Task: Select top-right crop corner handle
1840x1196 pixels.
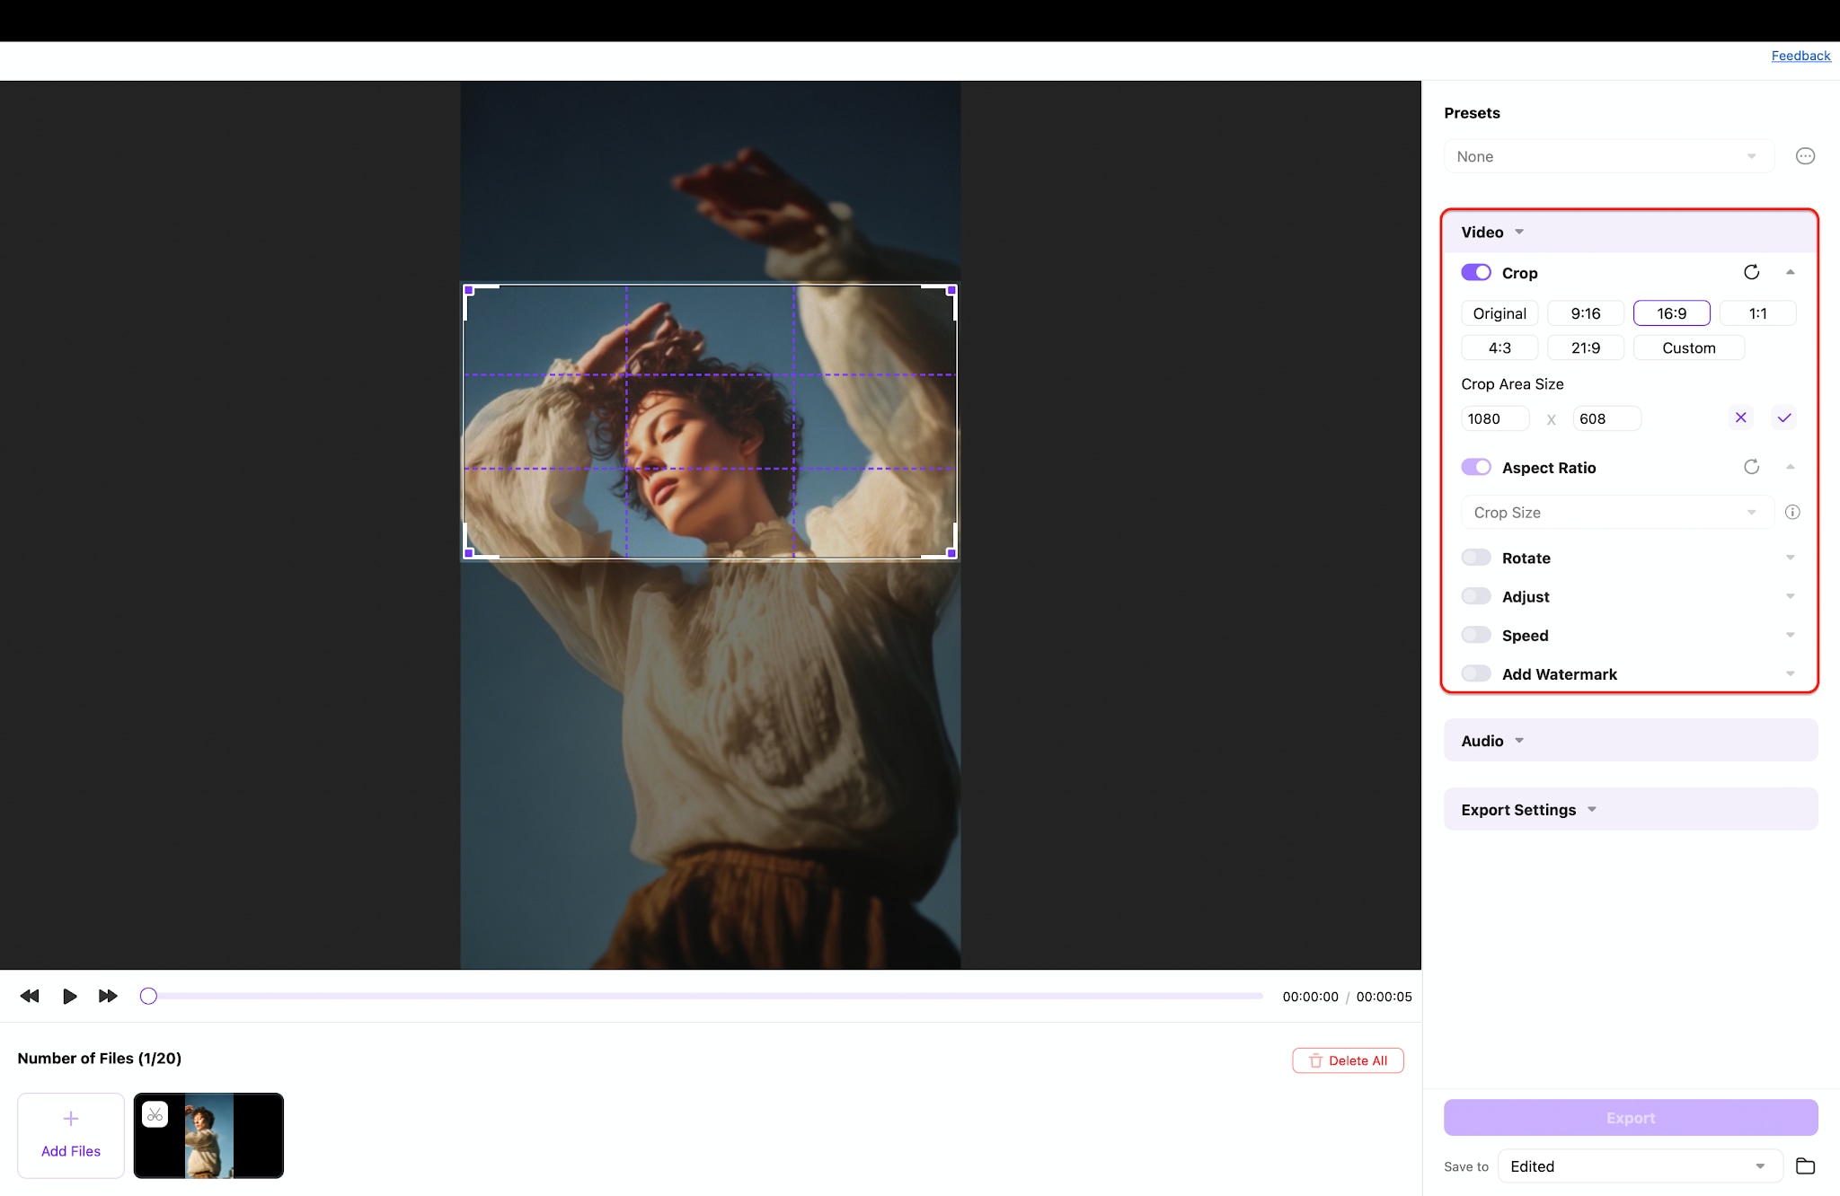Action: (x=951, y=290)
